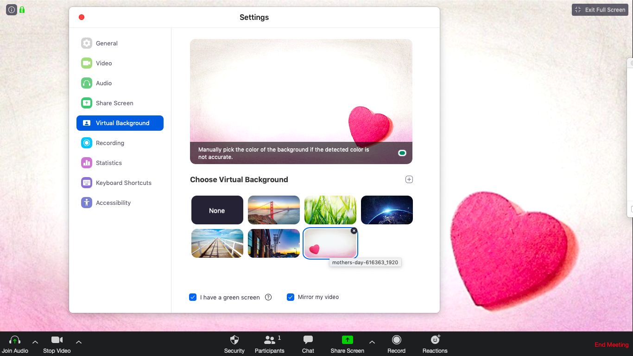Select the beach pier background
The height and width of the screenshot is (356, 633).
217,243
